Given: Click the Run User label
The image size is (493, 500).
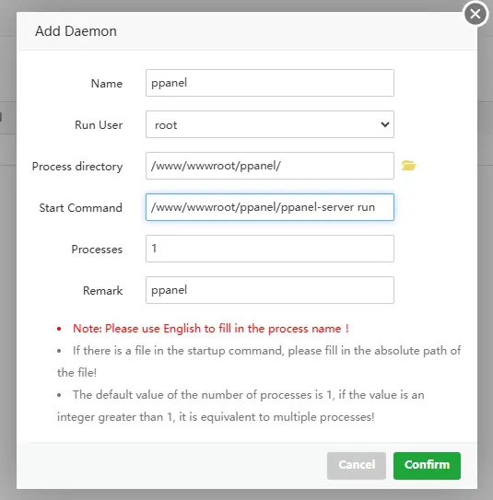Looking at the screenshot, I should tap(99, 125).
